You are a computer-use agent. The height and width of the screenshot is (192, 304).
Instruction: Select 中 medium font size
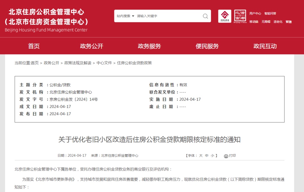(x=207, y=155)
